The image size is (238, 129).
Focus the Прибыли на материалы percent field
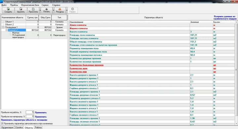[x=30, y=116]
